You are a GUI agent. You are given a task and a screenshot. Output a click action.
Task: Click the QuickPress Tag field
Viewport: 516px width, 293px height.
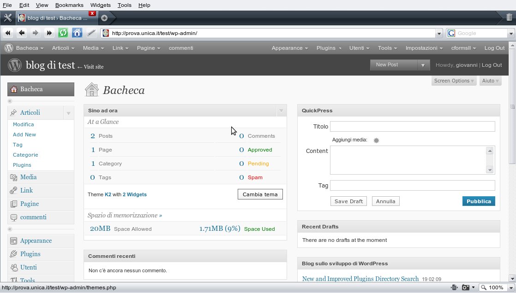tap(412, 186)
